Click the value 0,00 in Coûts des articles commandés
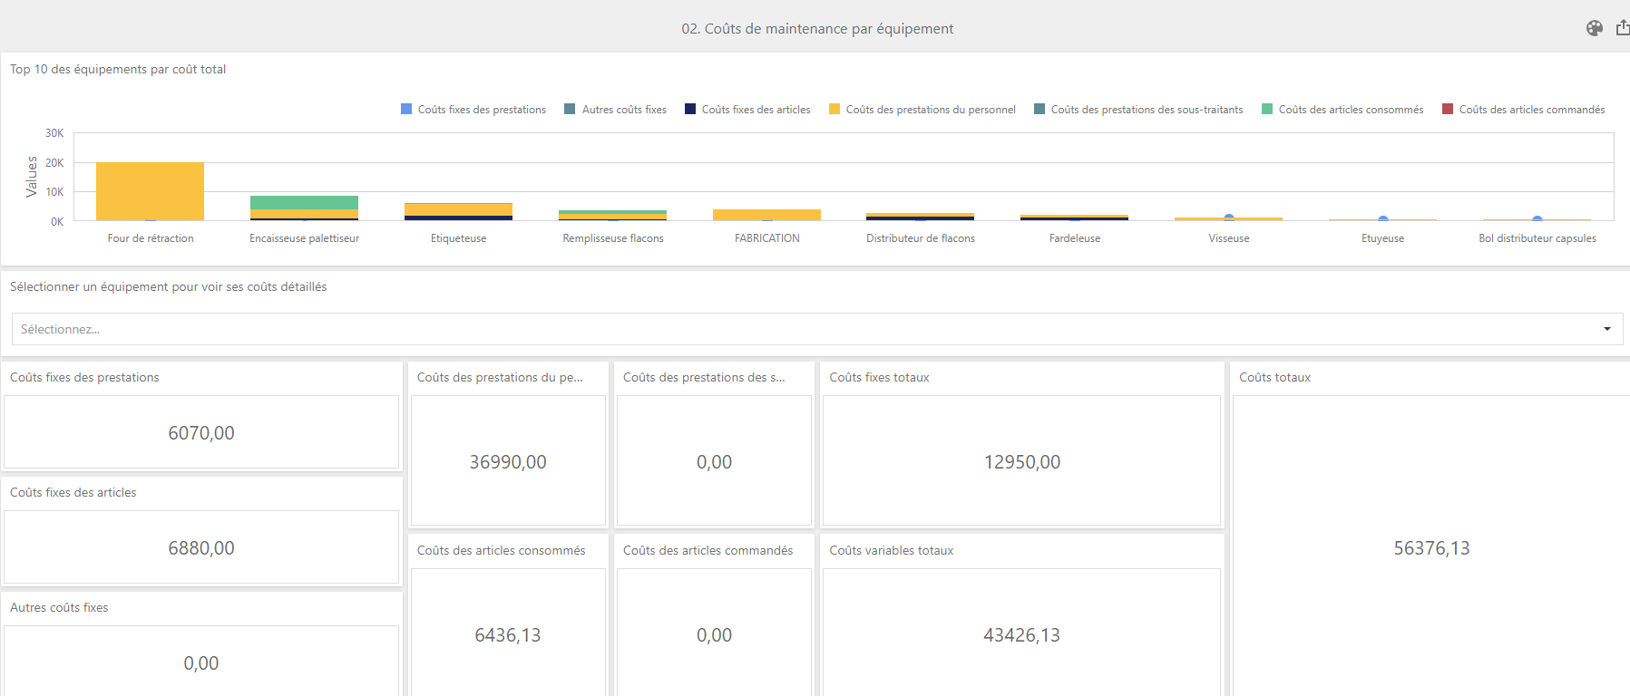 pos(715,635)
